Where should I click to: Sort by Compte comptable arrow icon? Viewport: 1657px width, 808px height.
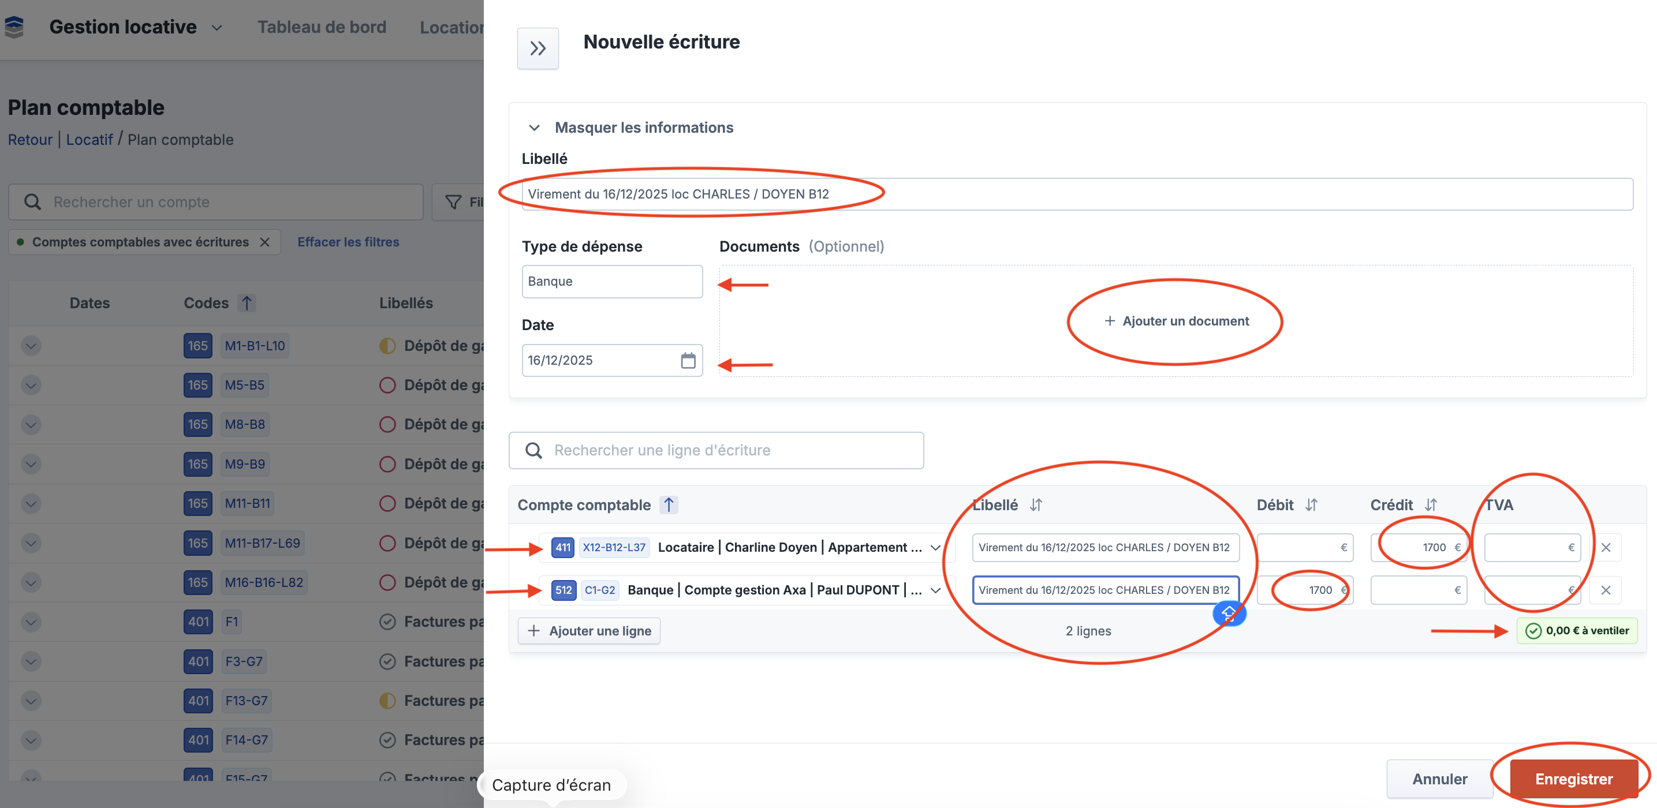pyautogui.click(x=669, y=505)
